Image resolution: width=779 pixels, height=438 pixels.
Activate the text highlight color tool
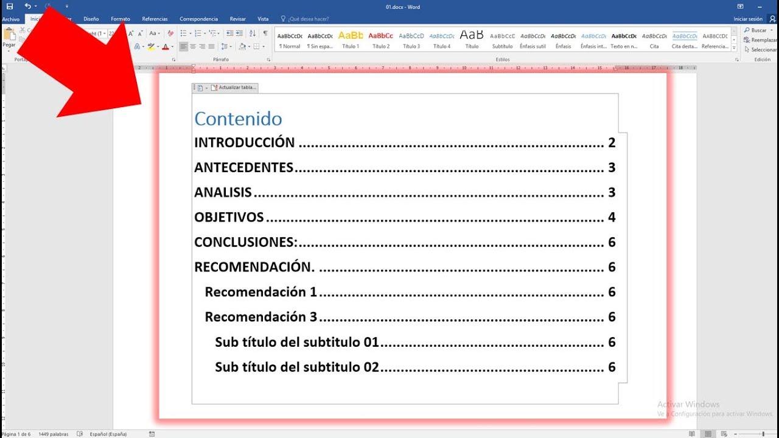point(151,47)
